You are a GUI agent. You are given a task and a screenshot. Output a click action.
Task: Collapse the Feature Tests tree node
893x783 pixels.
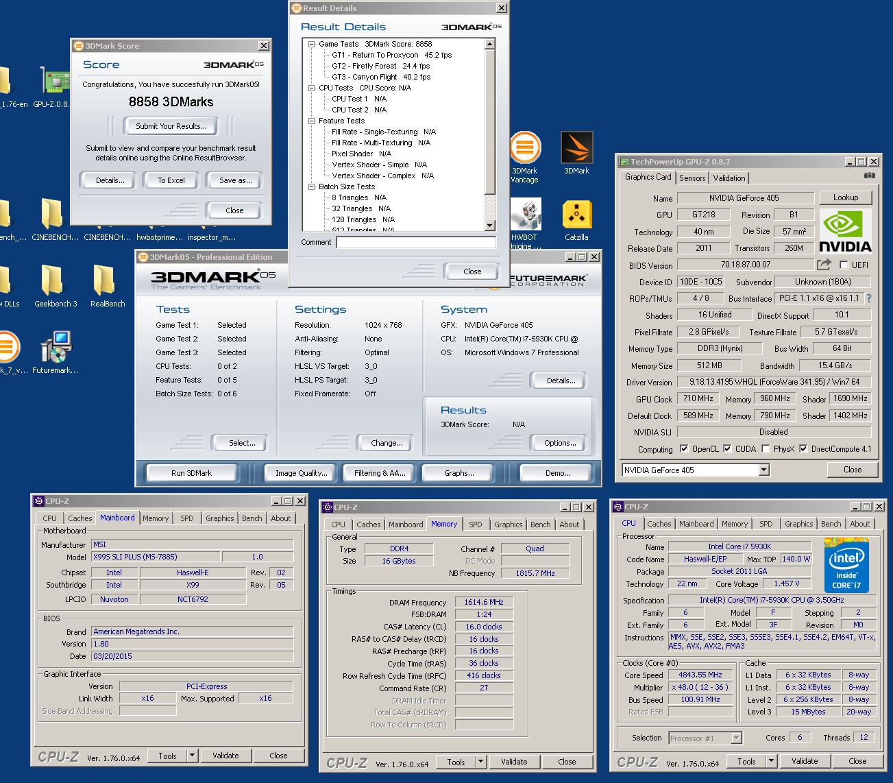(x=311, y=121)
